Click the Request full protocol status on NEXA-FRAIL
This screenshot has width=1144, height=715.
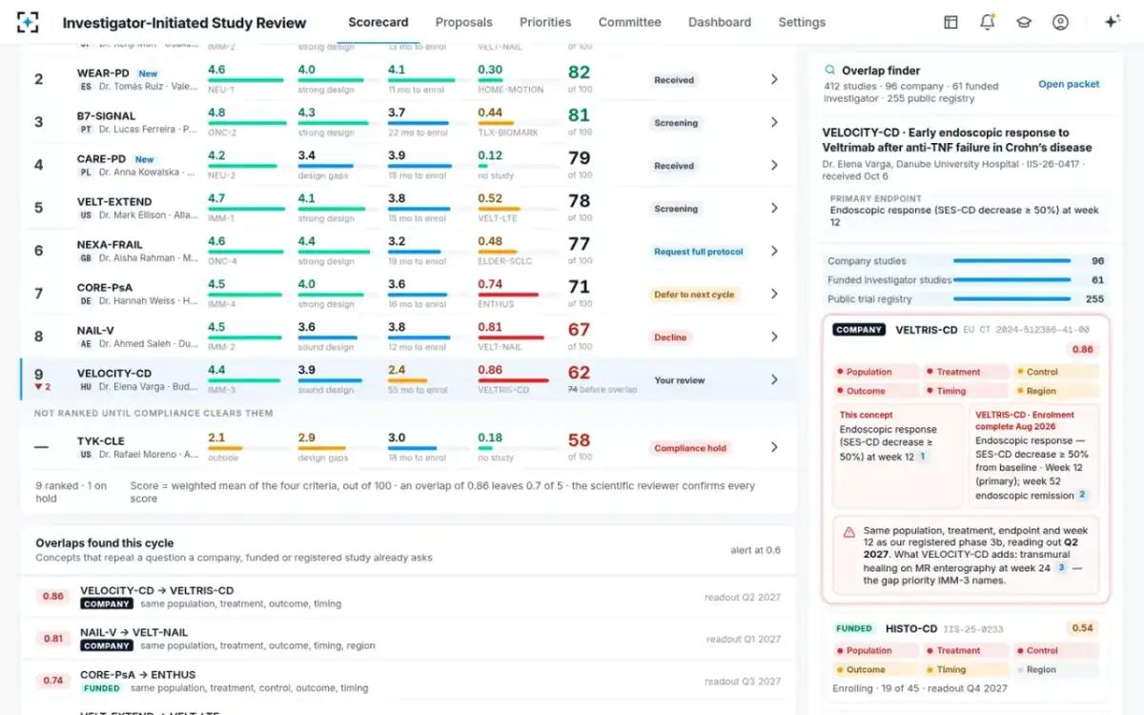click(699, 252)
